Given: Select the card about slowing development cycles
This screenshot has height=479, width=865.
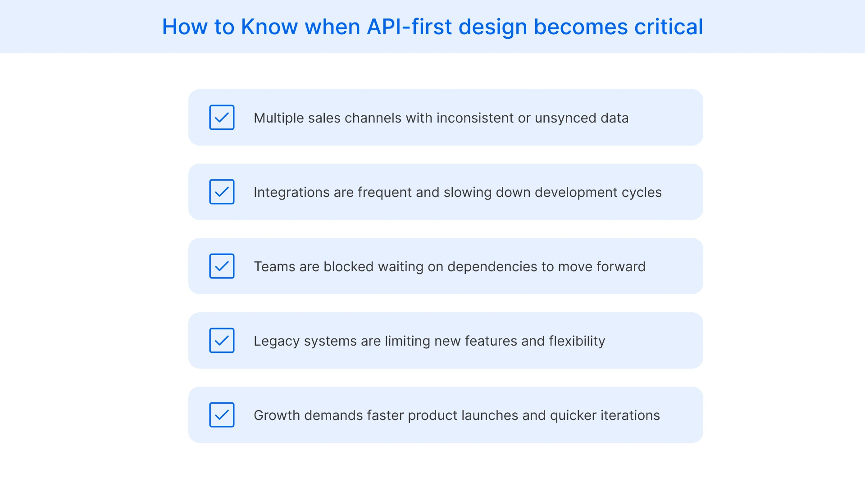Looking at the screenshot, I should point(446,192).
